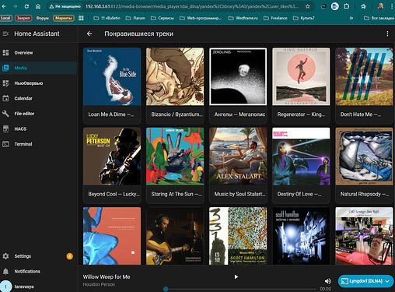This screenshot has width=395, height=292.
Task: Open the three-dot menu in media browser header
Action: [387, 33]
